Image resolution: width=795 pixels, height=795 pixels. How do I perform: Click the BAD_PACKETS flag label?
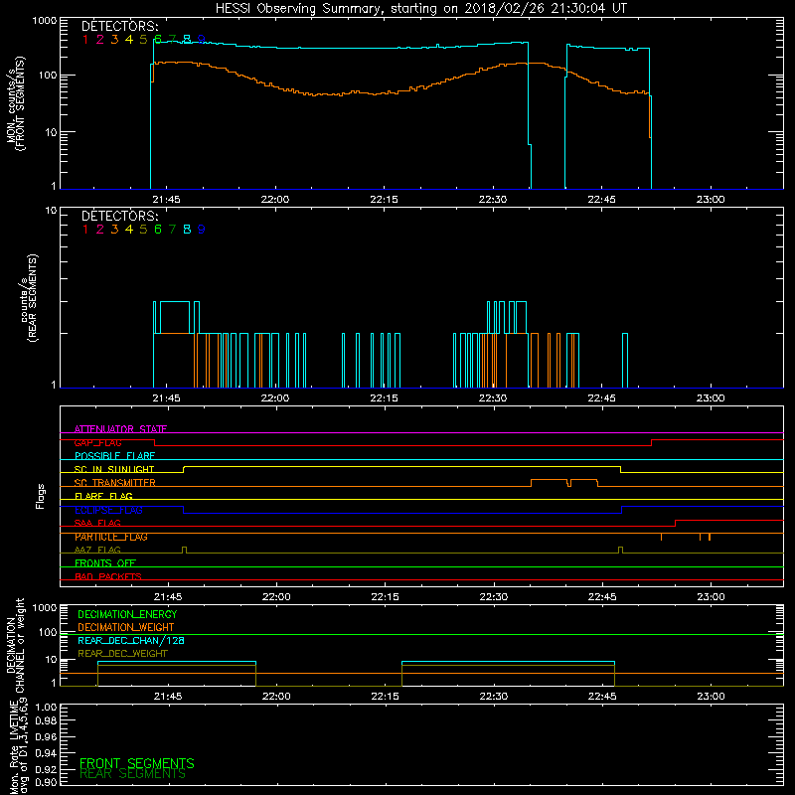[108, 576]
